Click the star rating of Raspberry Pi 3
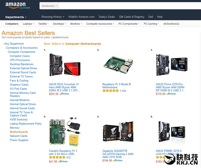 111,91
